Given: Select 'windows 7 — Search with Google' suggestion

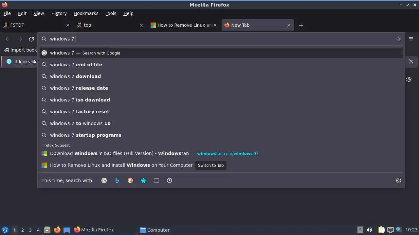Looking at the screenshot, I should (x=221, y=53).
